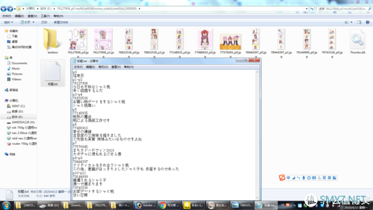This screenshot has height=210, width=373.
Task: Click the Sogou input method S logo
Action: pyautogui.click(x=282, y=178)
